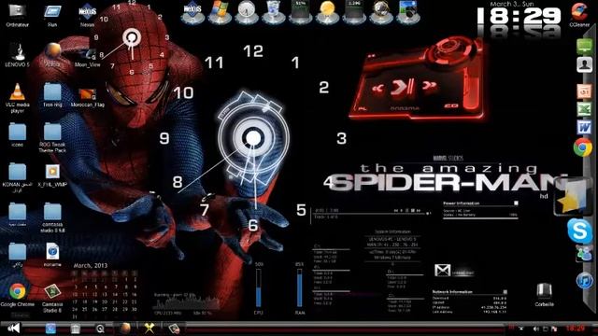
Task: Click the Power Information heading
Action: tap(461, 203)
